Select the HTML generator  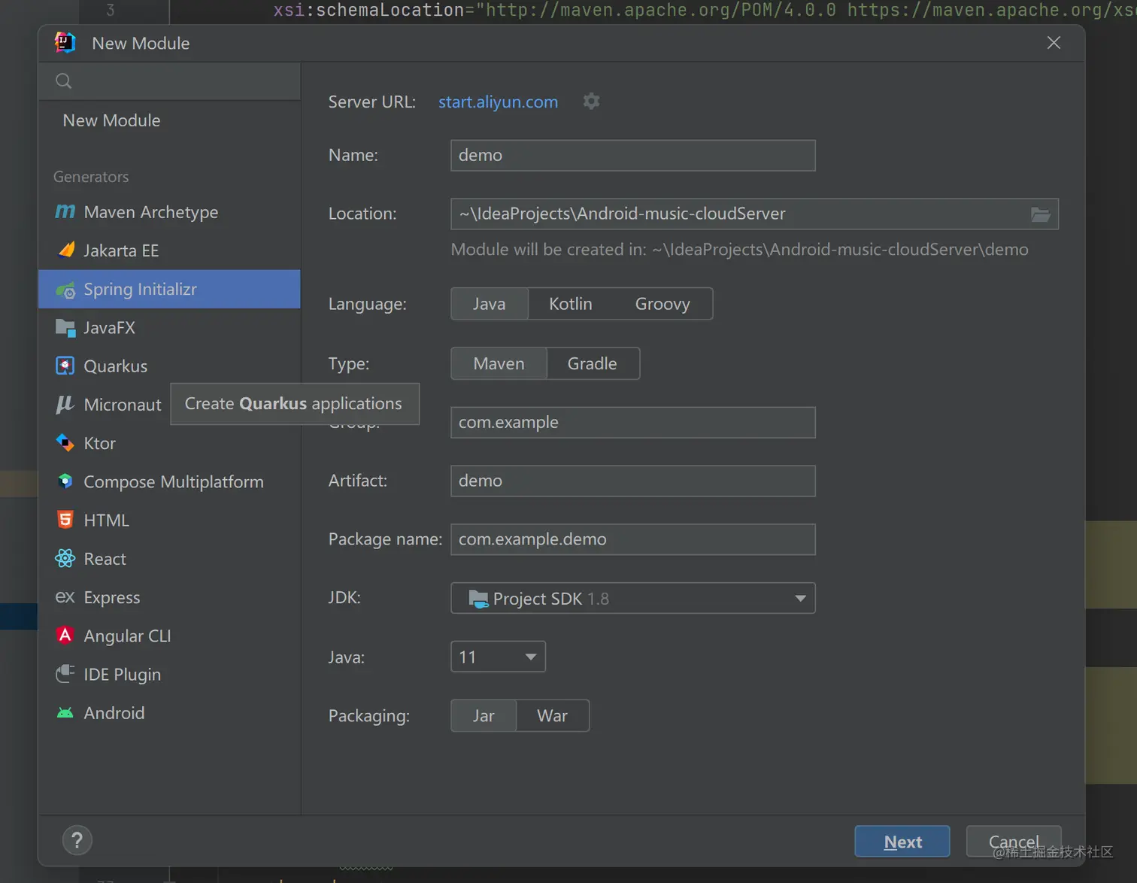point(169,520)
